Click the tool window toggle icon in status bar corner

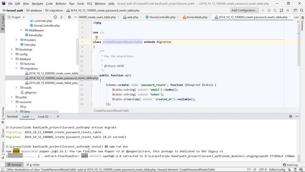tap(3, 170)
